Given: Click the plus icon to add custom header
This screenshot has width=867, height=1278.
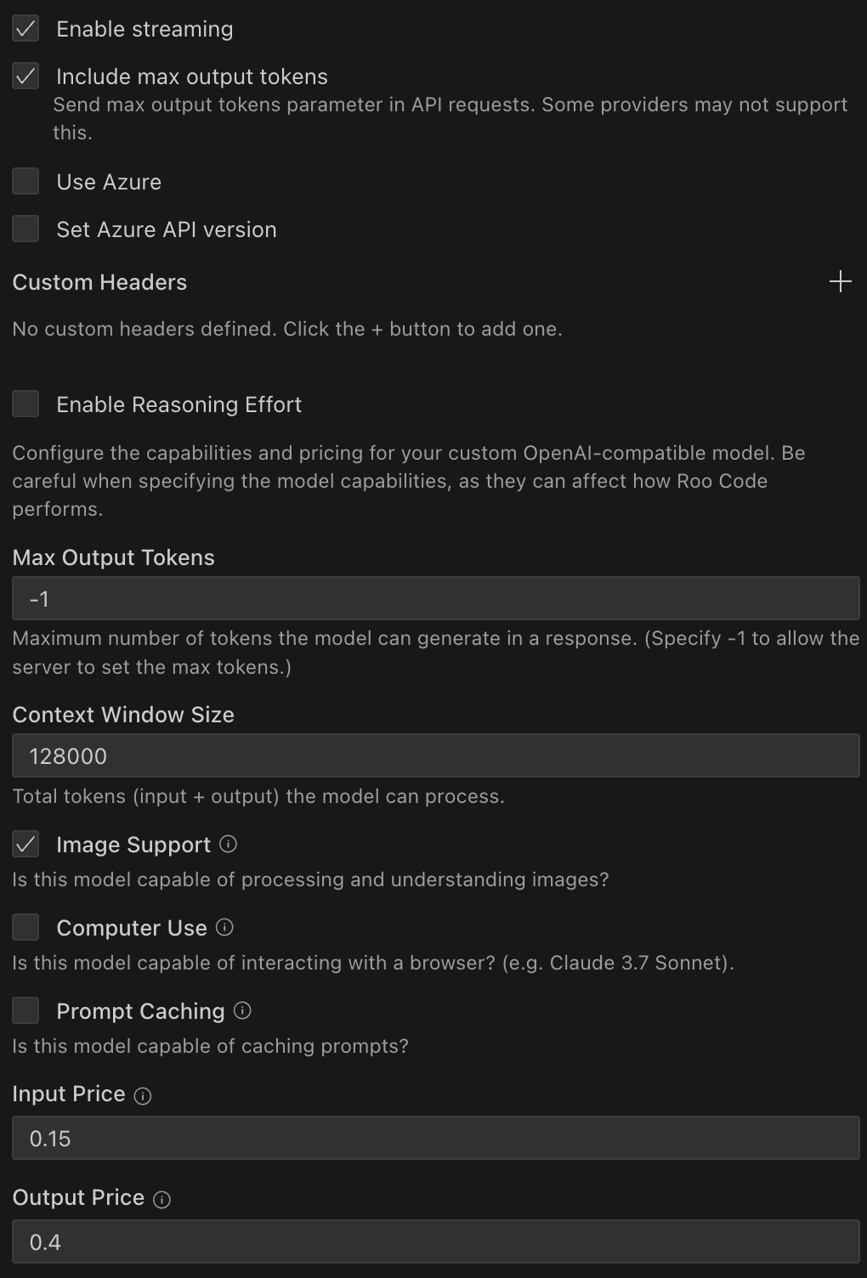Looking at the screenshot, I should point(840,282).
